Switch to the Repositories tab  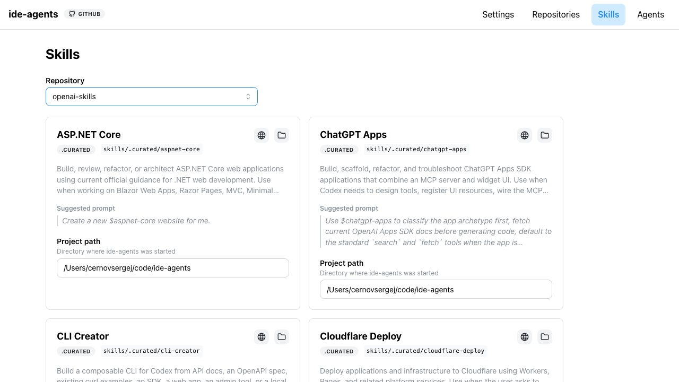pos(556,14)
